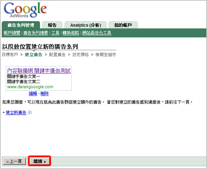
Task: Click the 建立廣告 step text
Action: pyautogui.click(x=33, y=55)
